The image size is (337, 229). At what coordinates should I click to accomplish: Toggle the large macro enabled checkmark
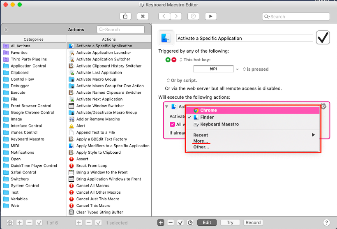(x=323, y=38)
